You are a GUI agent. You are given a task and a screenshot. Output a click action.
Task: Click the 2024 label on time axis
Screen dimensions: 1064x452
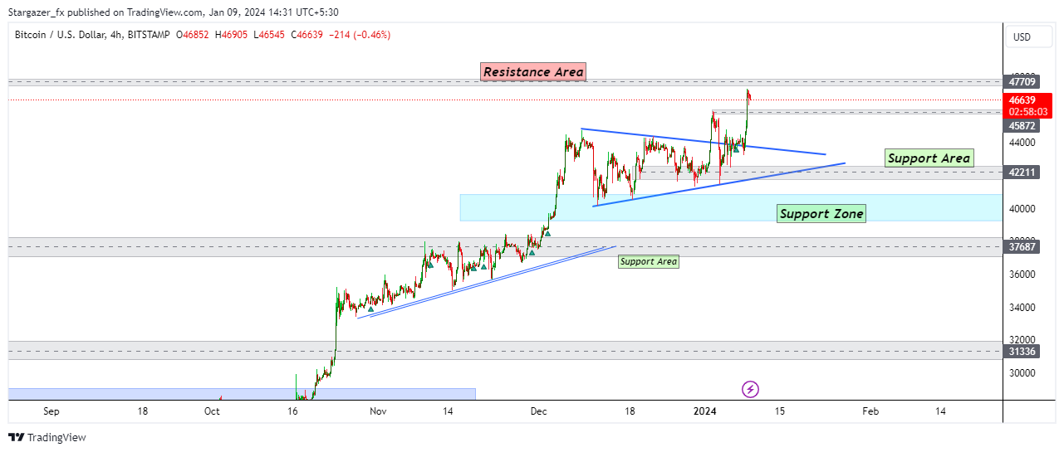(705, 411)
